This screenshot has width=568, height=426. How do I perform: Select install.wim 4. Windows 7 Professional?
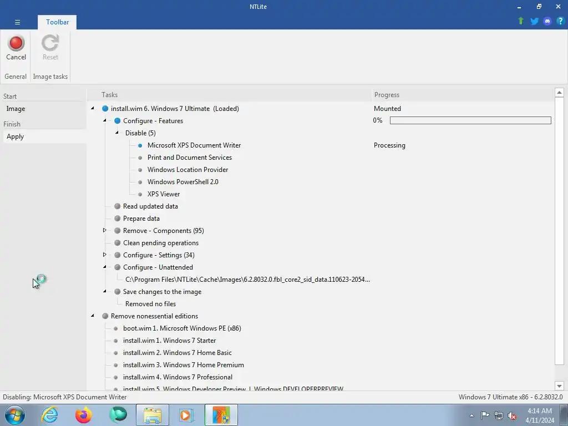click(x=177, y=377)
